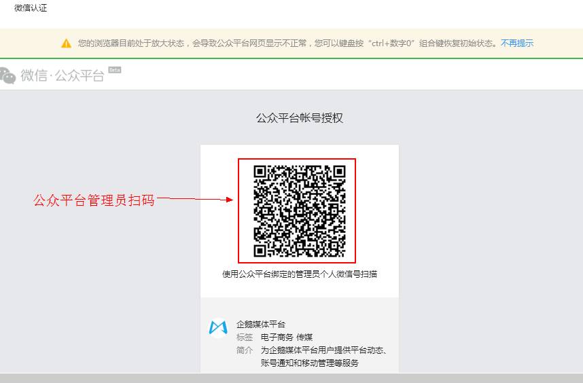Click the 企鹅媒体平台 blue M logo icon
The image size is (583, 383).
point(218,327)
